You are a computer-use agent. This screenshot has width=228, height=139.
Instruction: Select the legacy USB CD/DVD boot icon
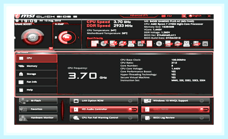coord(177,44)
